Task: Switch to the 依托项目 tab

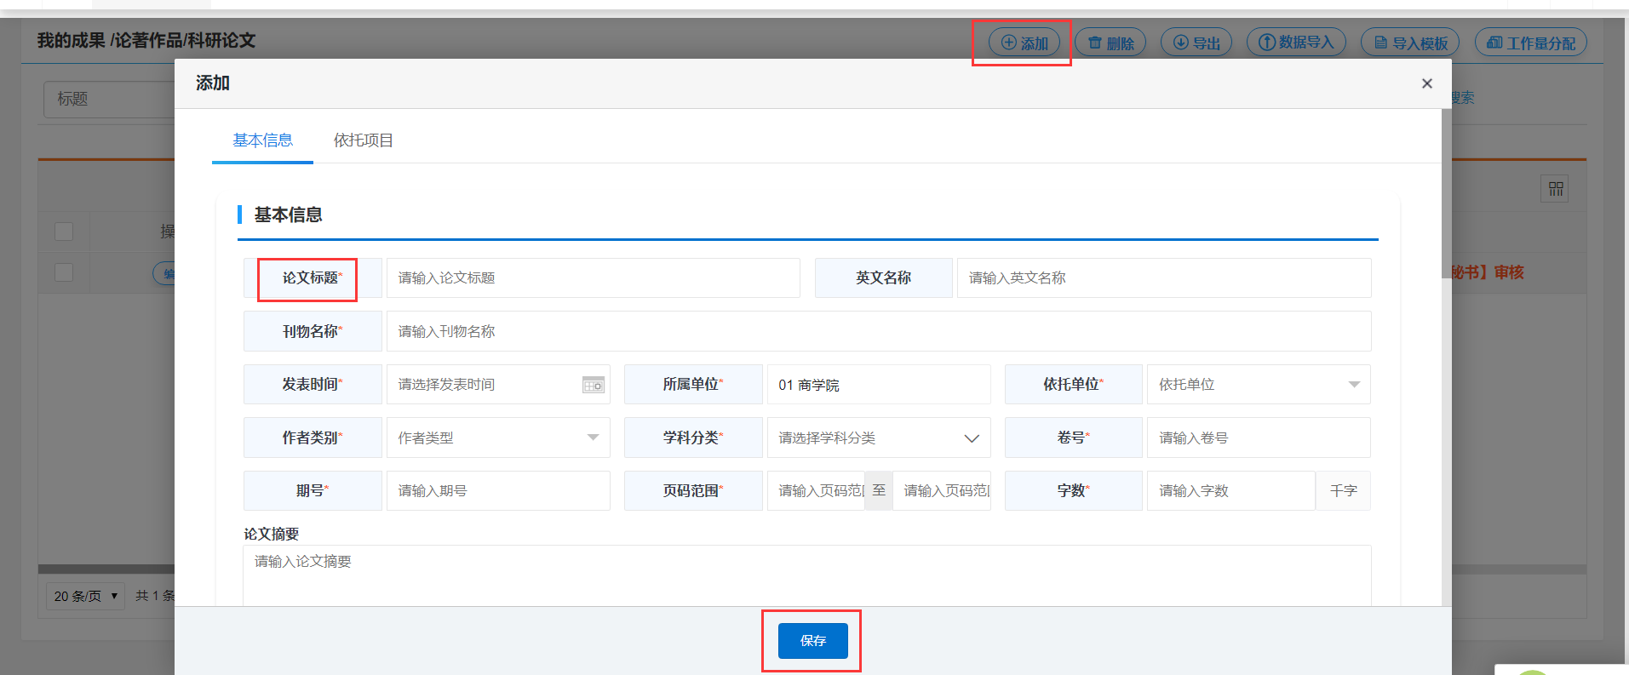Action: click(x=363, y=140)
